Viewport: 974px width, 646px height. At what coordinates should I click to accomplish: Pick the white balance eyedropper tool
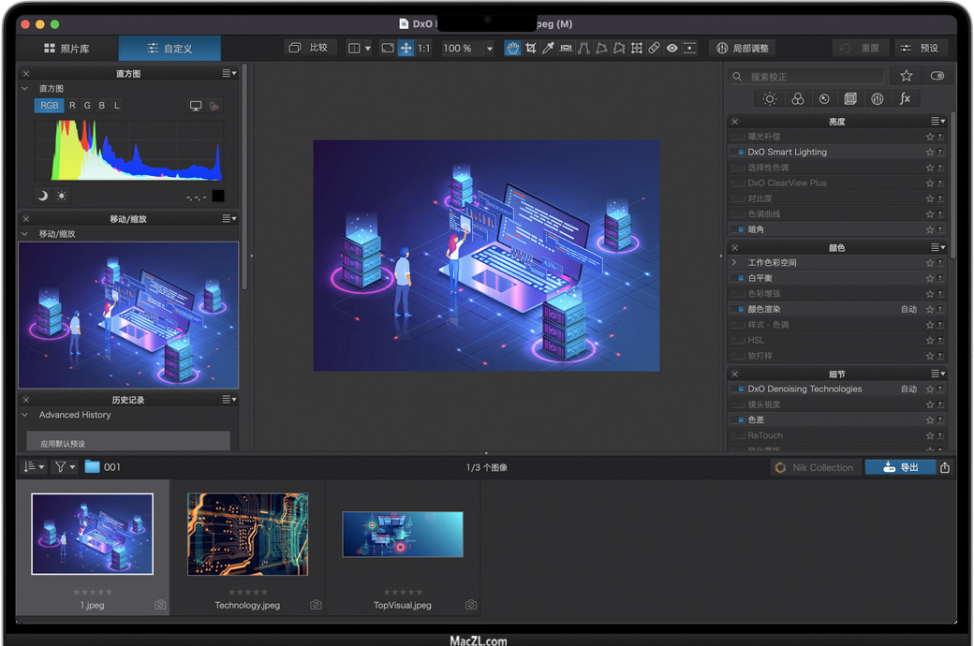pyautogui.click(x=548, y=48)
